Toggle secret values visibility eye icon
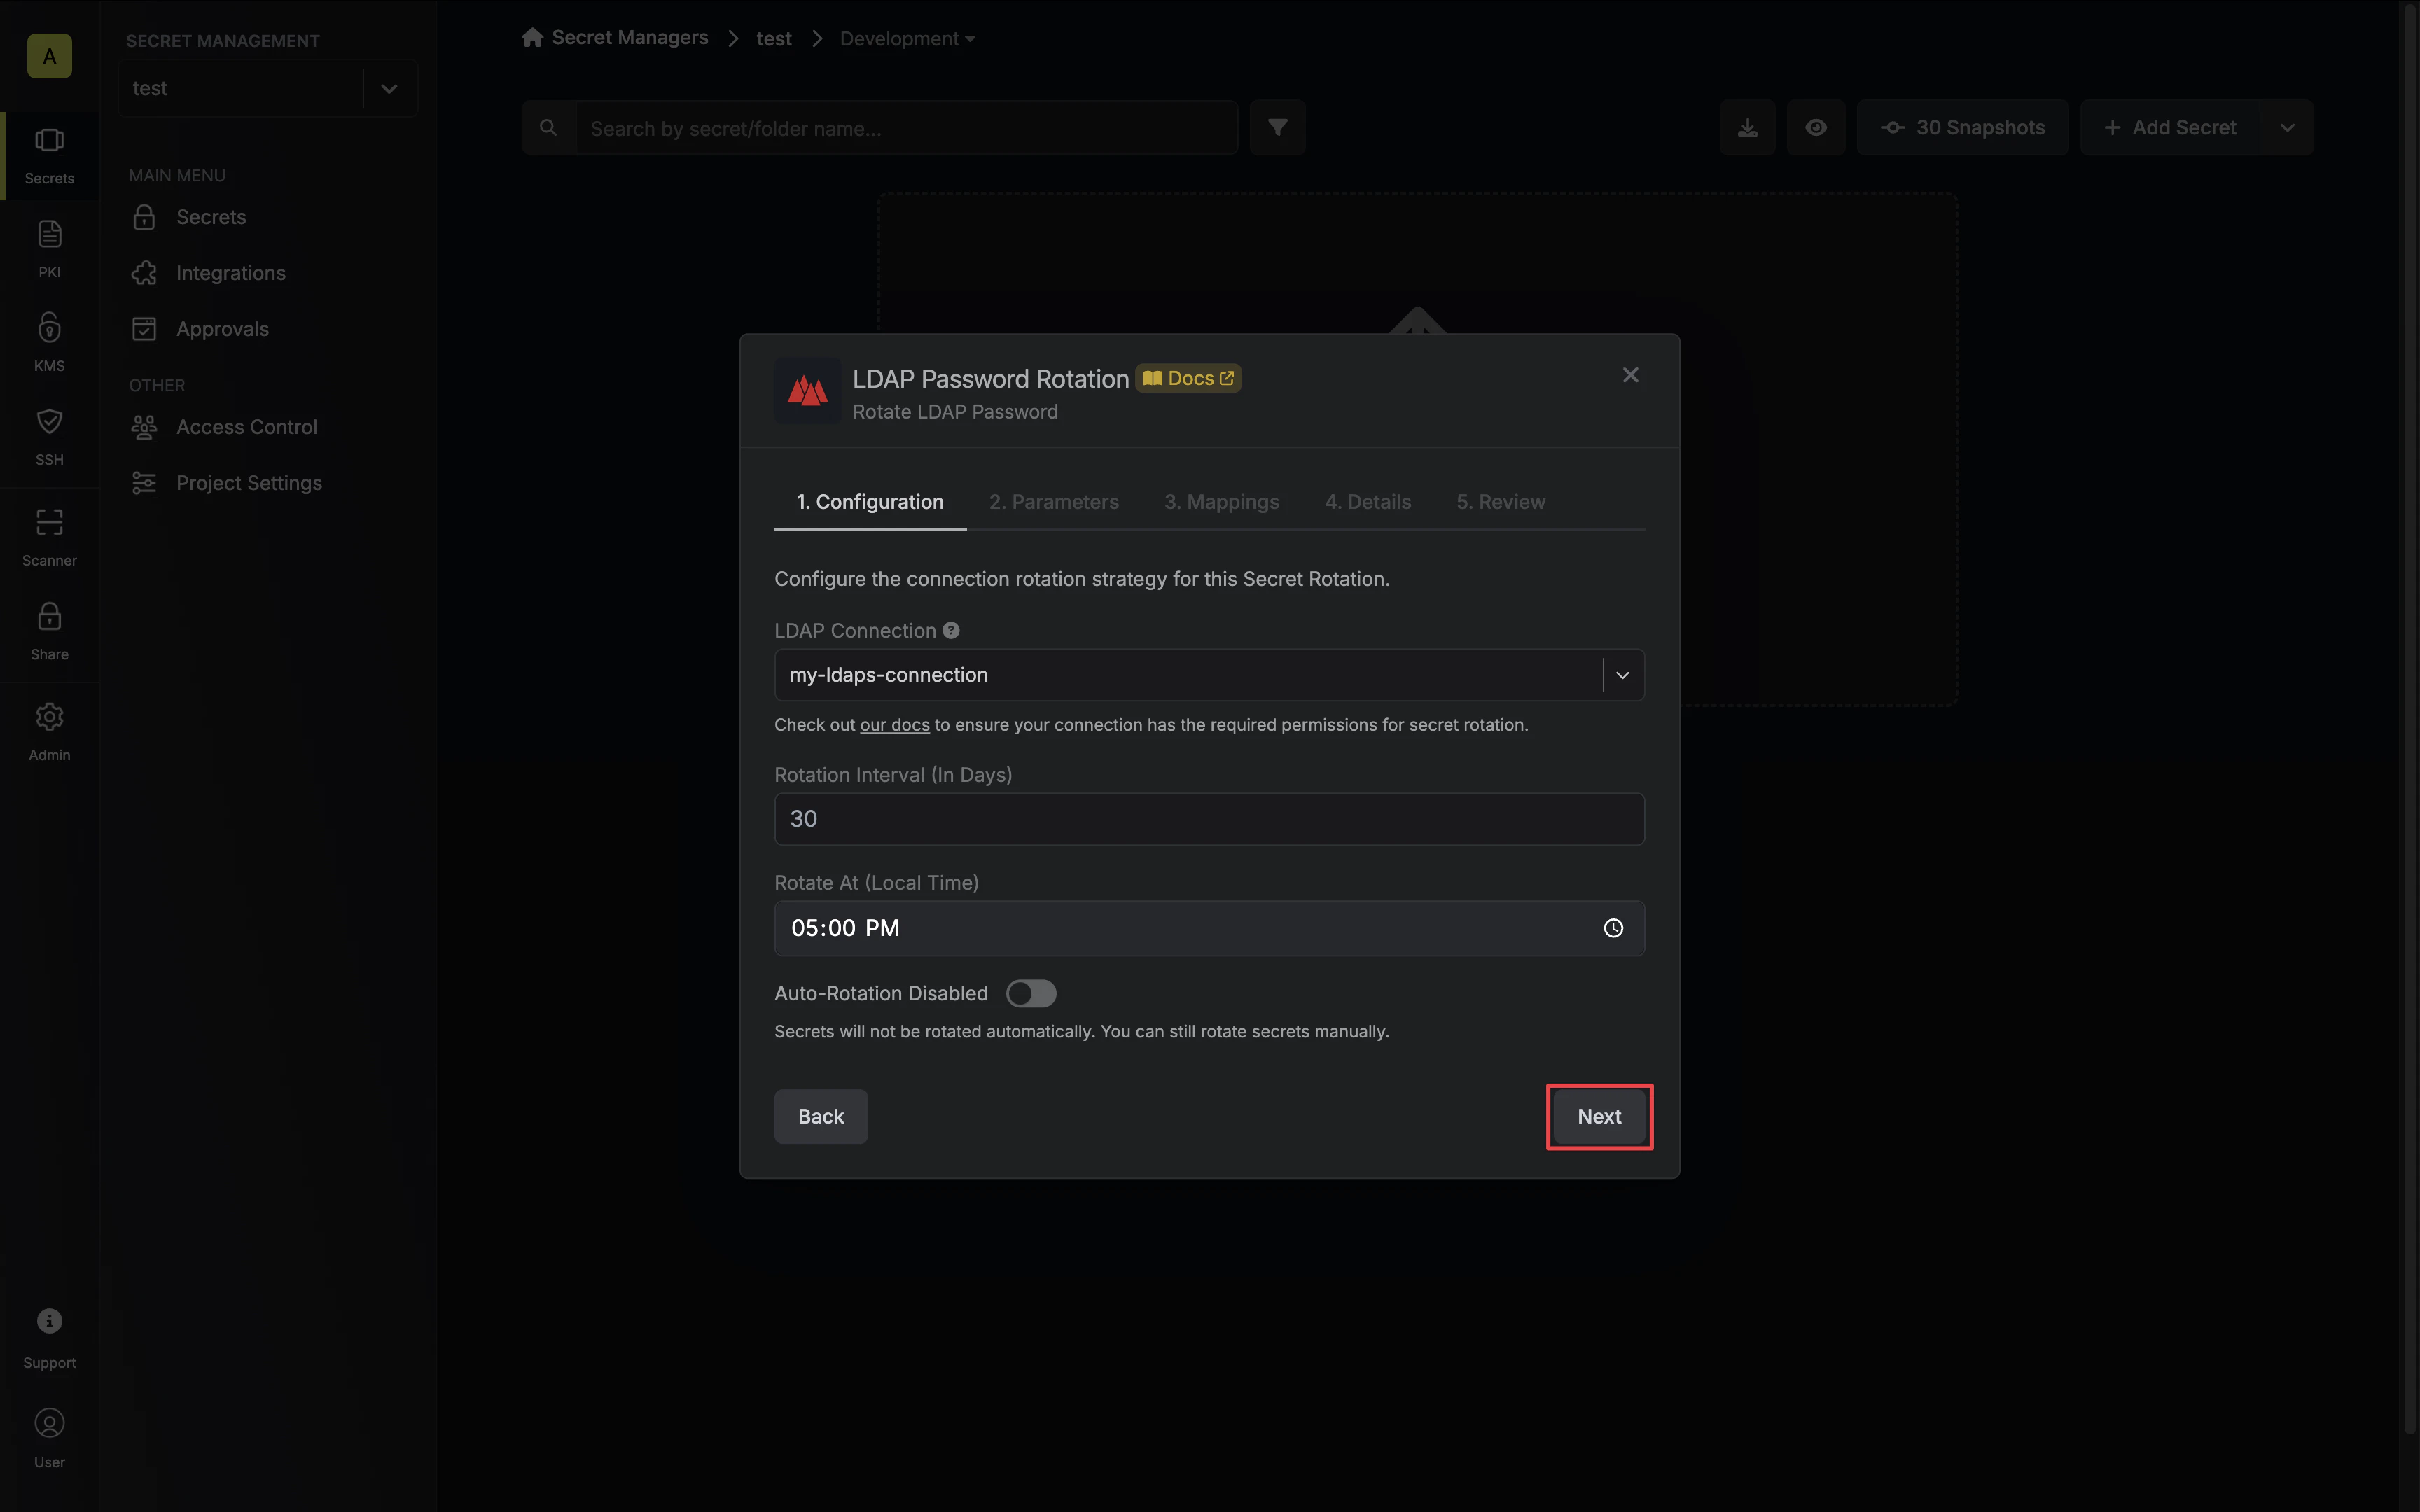Image resolution: width=2420 pixels, height=1512 pixels. coord(1816,127)
